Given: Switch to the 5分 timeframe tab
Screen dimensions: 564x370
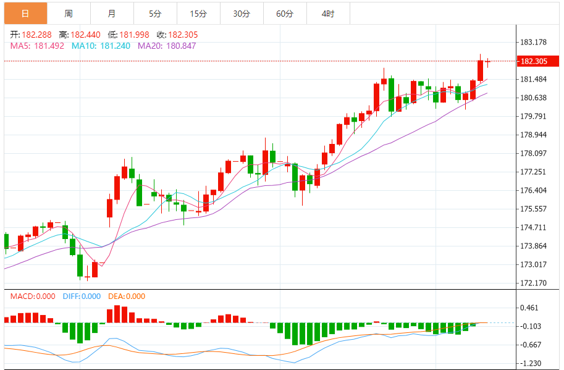Looking at the screenshot, I should (154, 13).
